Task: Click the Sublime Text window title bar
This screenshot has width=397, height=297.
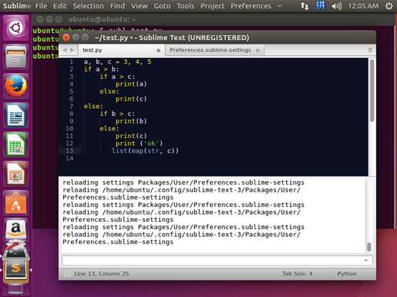Action: point(217,38)
